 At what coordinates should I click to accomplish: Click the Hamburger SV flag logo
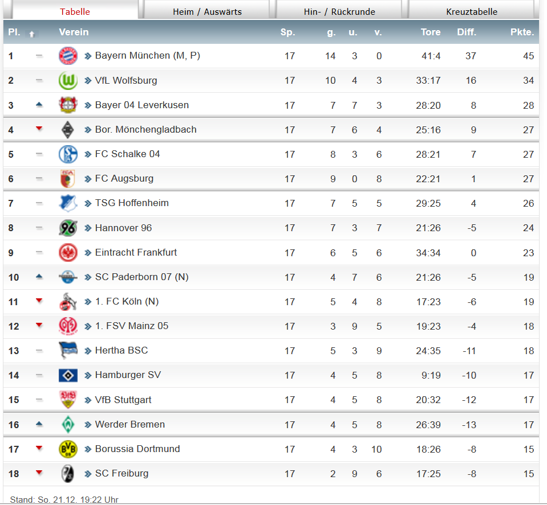(x=68, y=375)
